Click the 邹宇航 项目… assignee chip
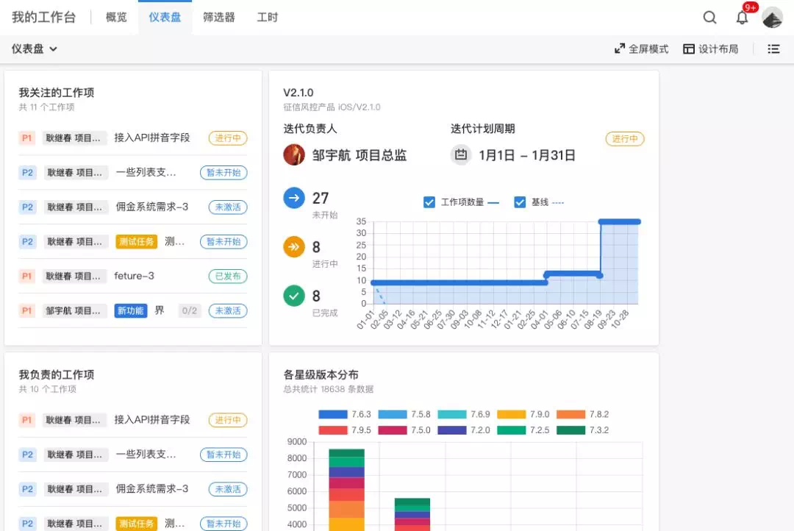 pyautogui.click(x=74, y=310)
